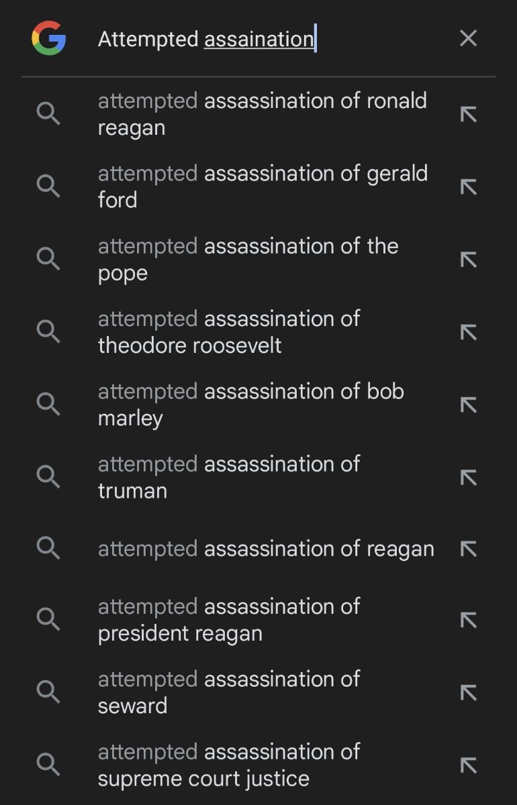This screenshot has width=517, height=805.
Task: Click the Google logo icon
Action: click(48, 38)
